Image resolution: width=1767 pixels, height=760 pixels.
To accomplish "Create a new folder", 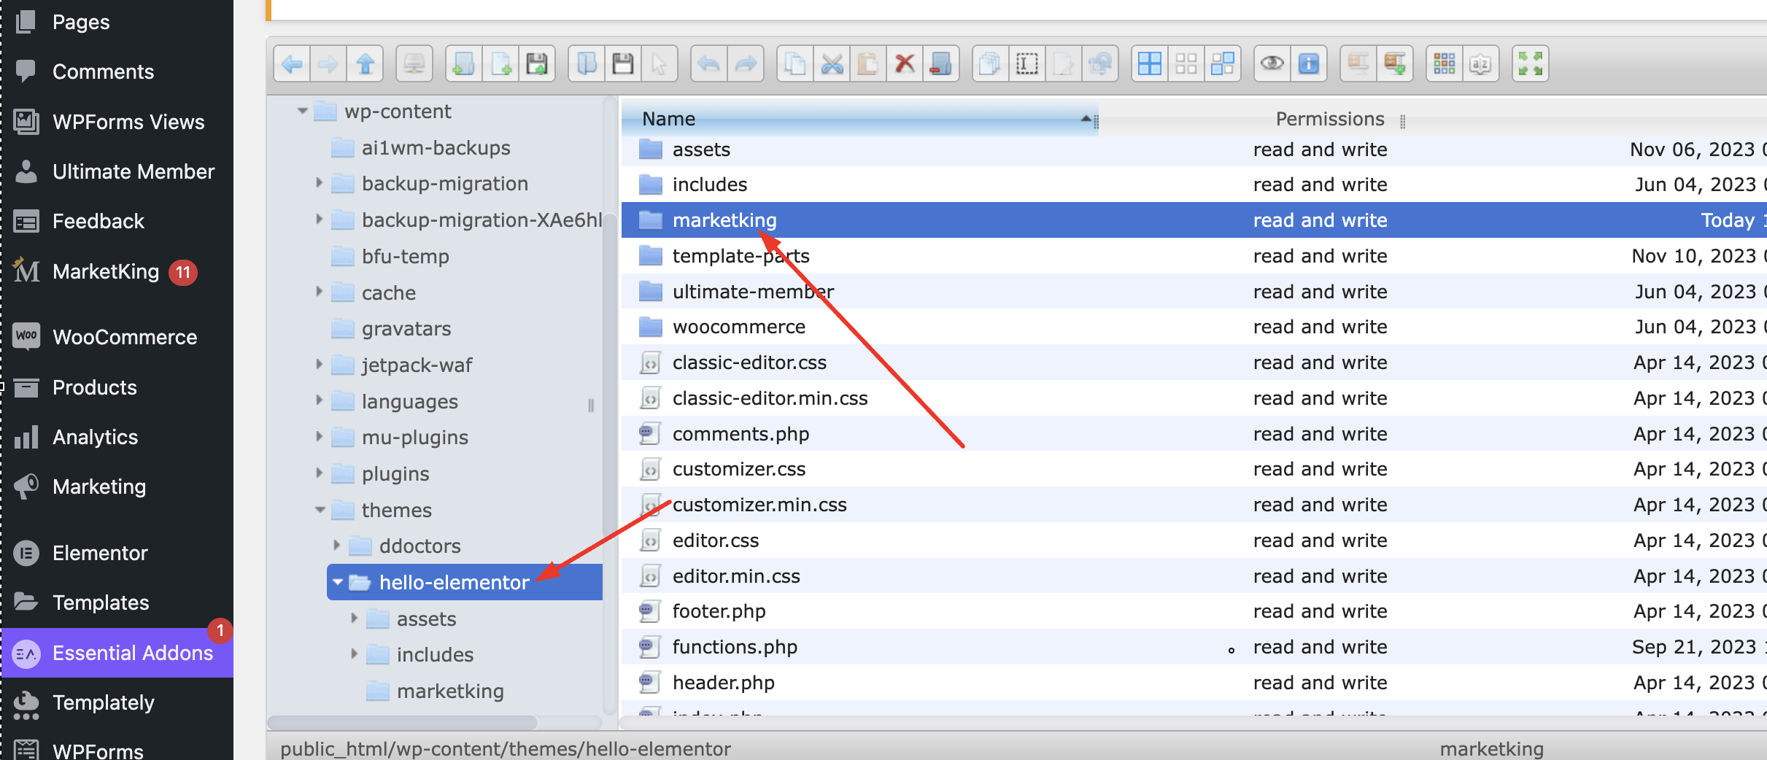I will click(x=463, y=64).
